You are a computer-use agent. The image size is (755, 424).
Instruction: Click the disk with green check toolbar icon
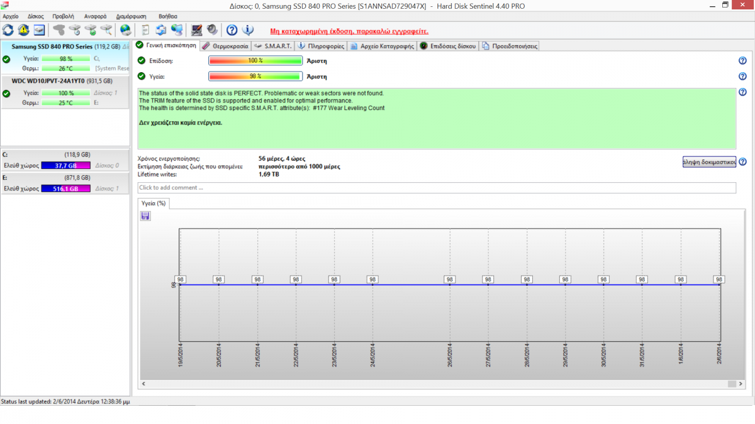(91, 30)
